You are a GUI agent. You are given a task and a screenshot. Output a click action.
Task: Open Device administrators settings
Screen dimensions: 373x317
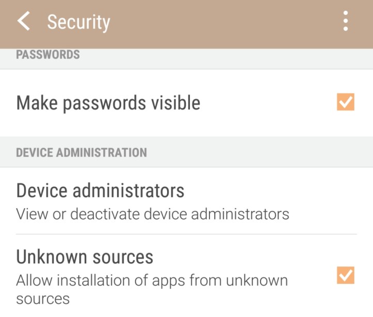tap(100, 191)
